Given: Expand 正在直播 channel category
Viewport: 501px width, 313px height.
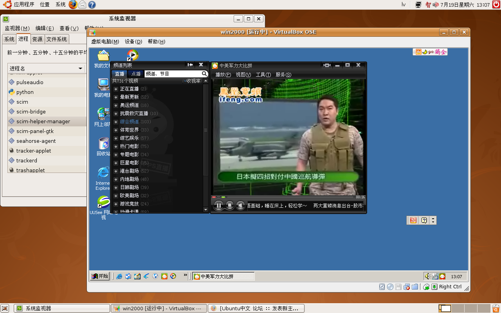Looking at the screenshot, I should [116, 89].
